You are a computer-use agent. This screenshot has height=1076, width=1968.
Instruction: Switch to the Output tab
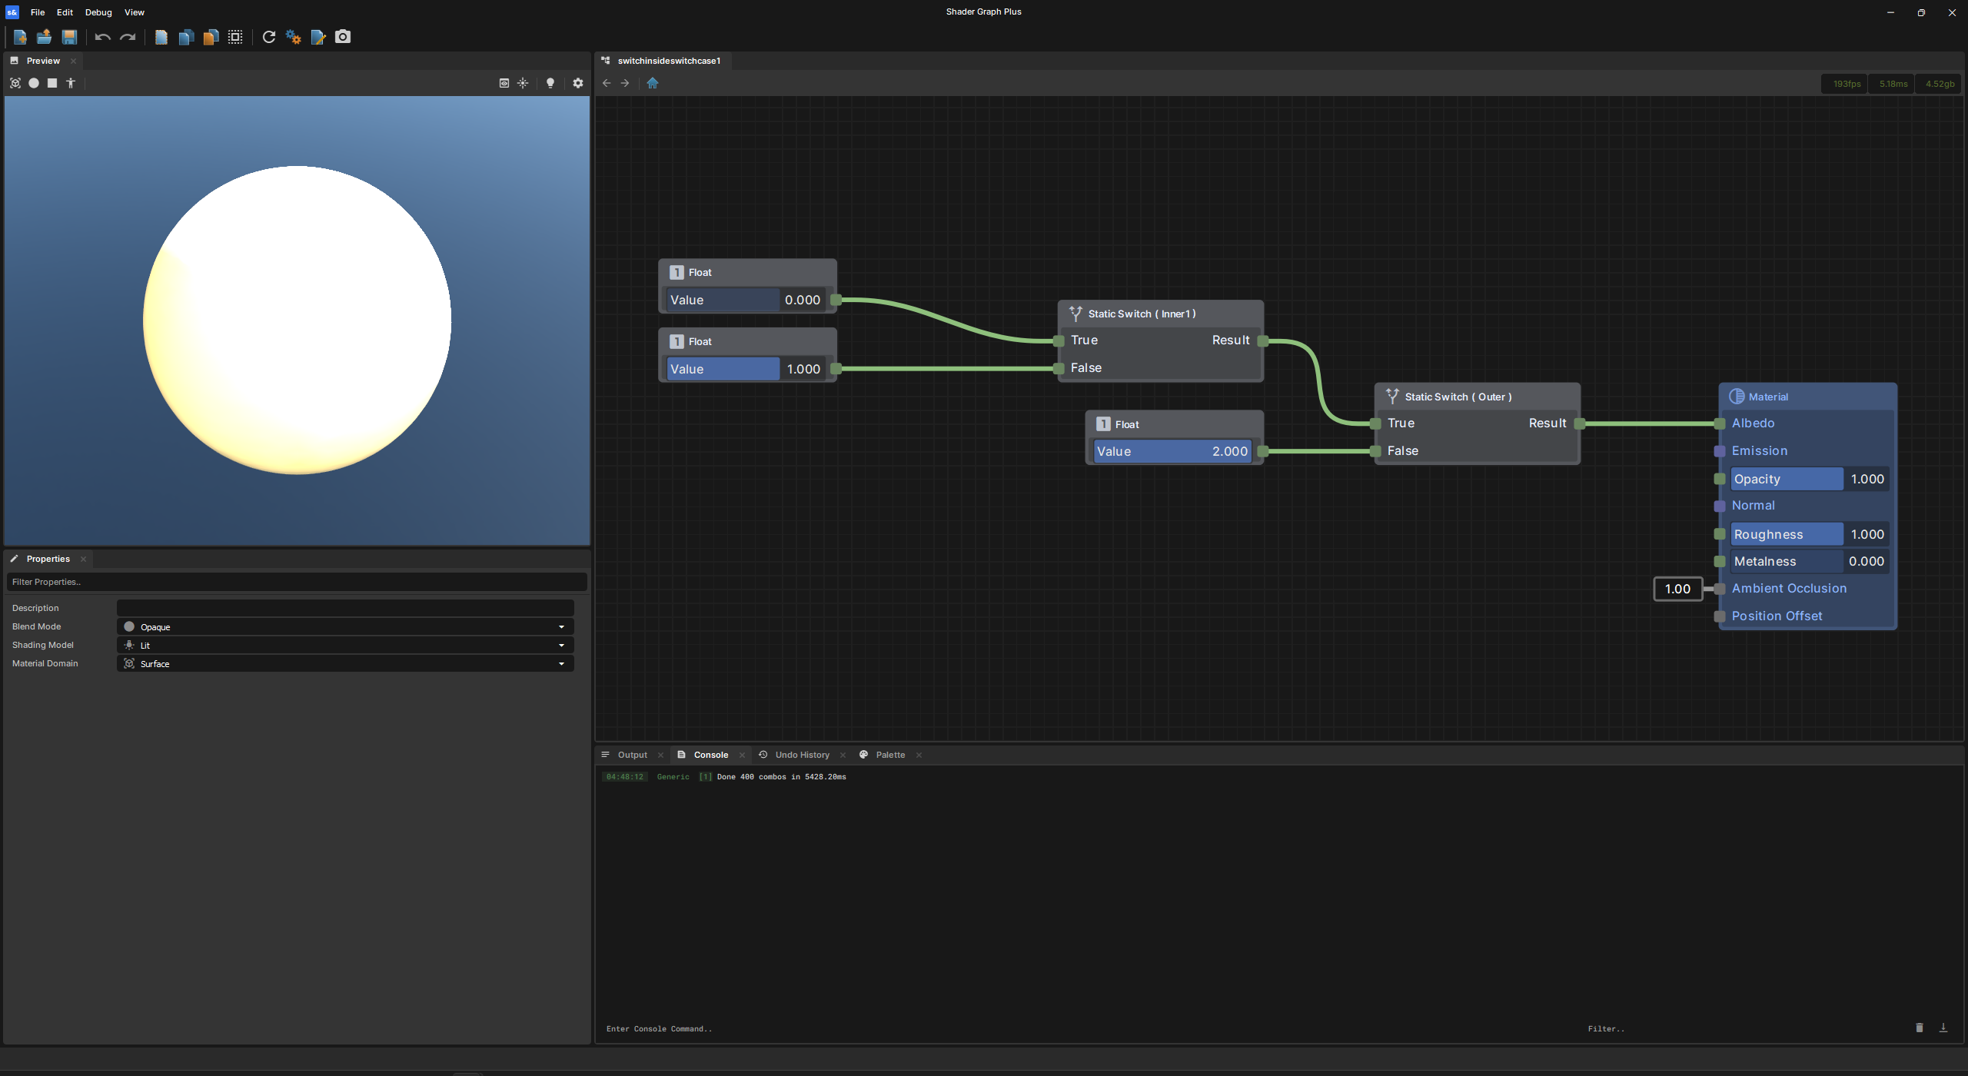coord(632,755)
